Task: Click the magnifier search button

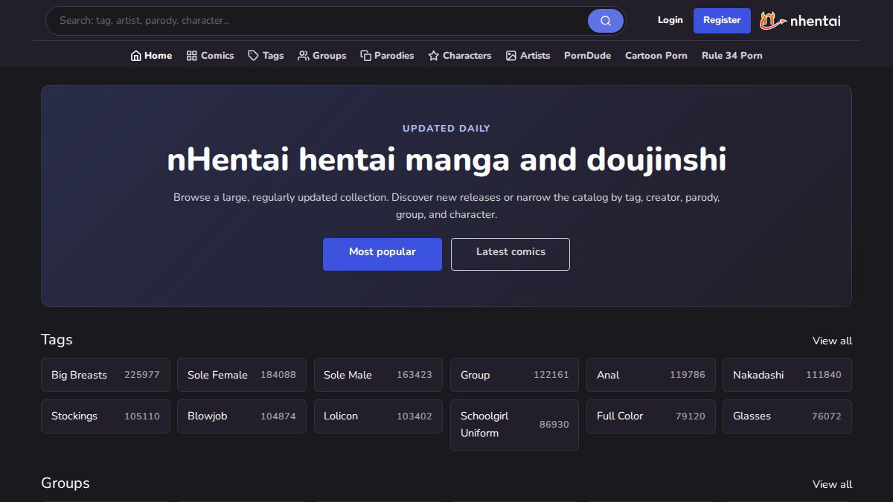Action: click(606, 21)
